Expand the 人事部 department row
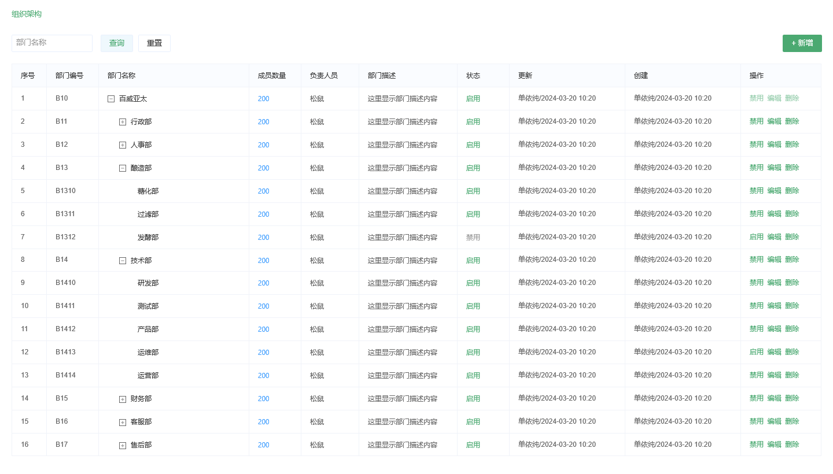This screenshot has height=474, width=833. point(123,145)
